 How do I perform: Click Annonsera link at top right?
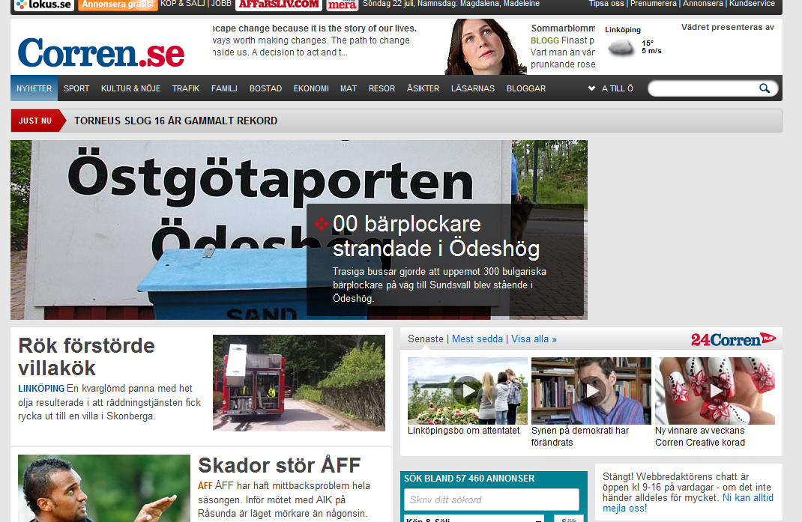703,4
